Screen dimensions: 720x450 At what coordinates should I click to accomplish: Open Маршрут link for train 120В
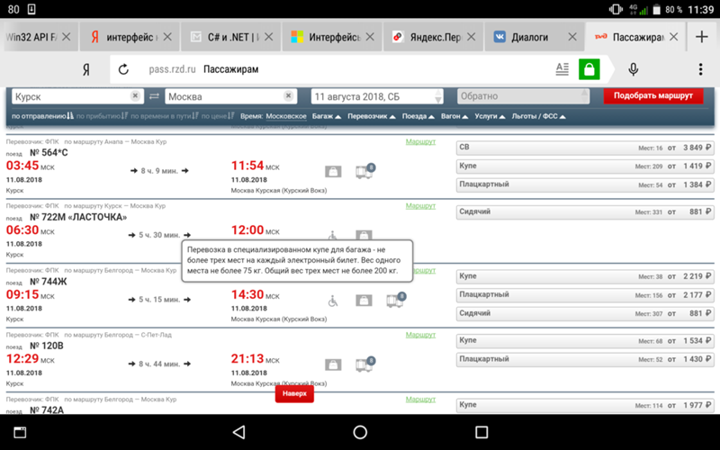(x=420, y=335)
